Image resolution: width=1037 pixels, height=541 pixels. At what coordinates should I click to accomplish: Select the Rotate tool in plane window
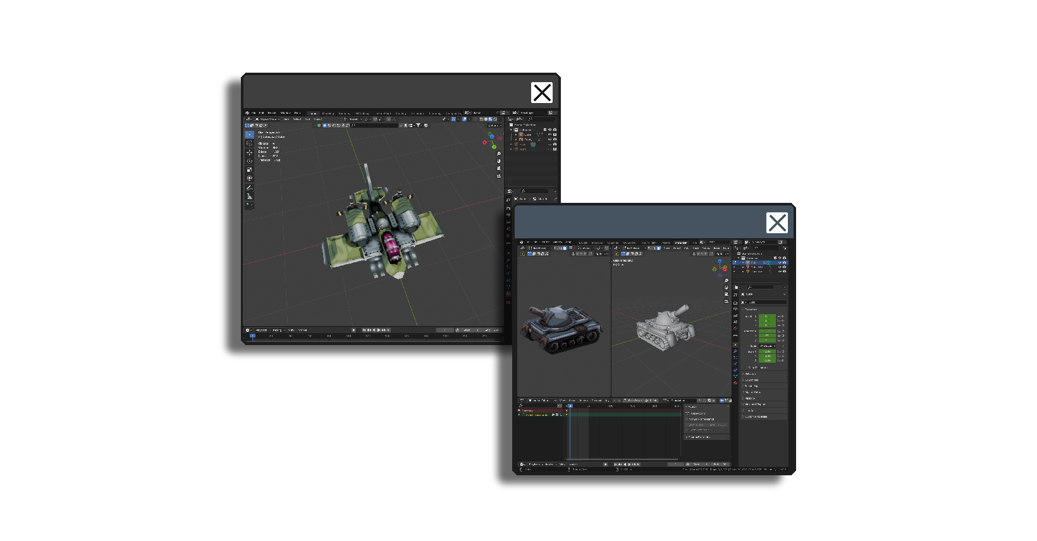(x=249, y=161)
